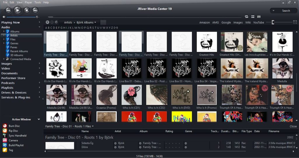Jump to letter B in alphabet bar

pos(49,28)
